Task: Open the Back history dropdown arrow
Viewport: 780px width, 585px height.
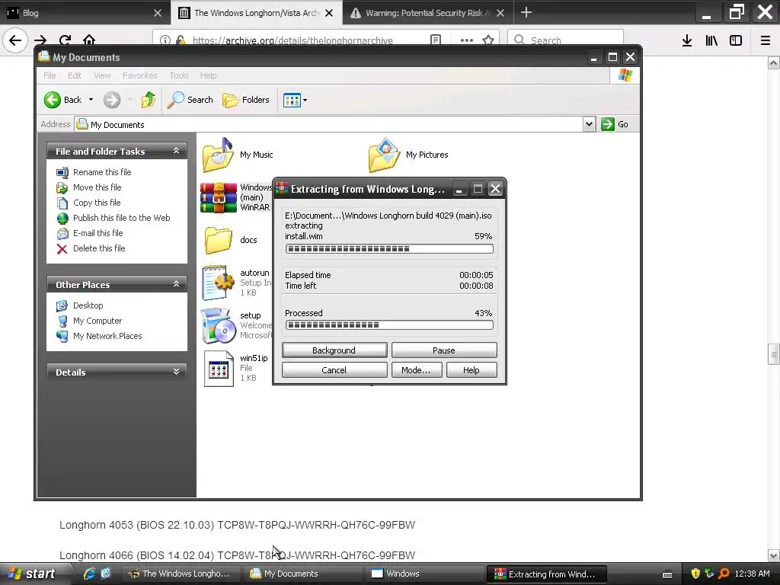Action: (91, 100)
